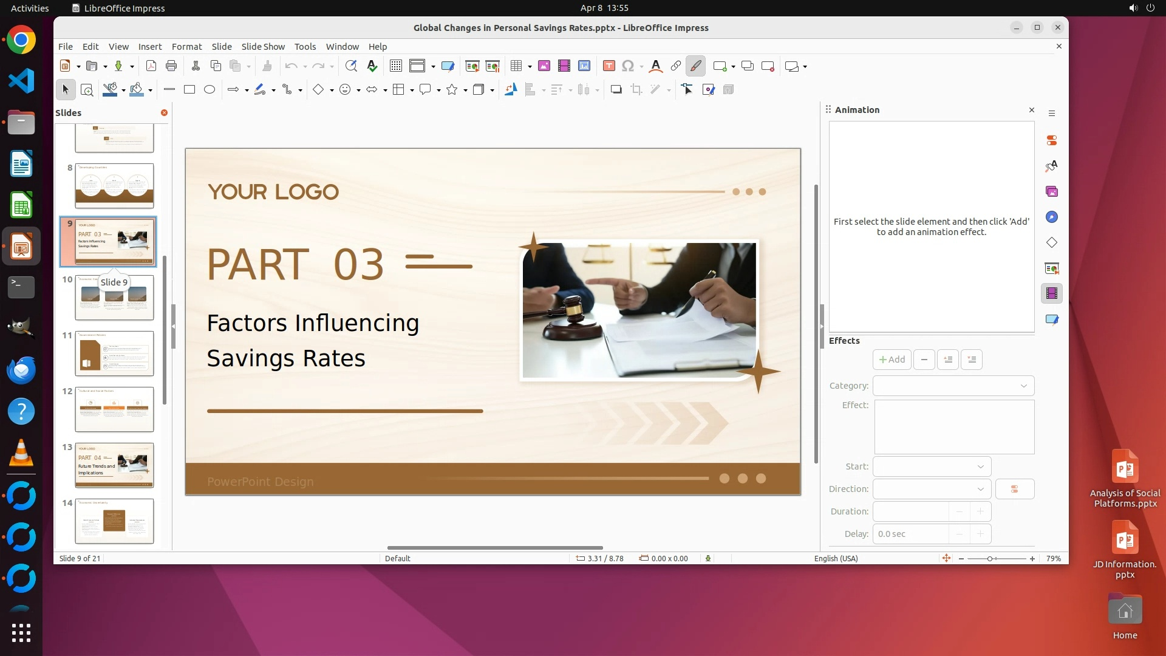
Task: Click the Add effect button
Action: 892,360
